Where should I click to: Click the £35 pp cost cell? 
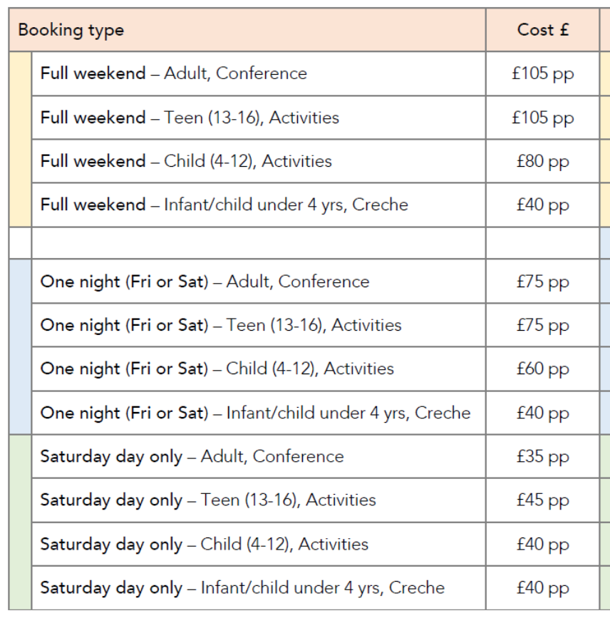(542, 456)
